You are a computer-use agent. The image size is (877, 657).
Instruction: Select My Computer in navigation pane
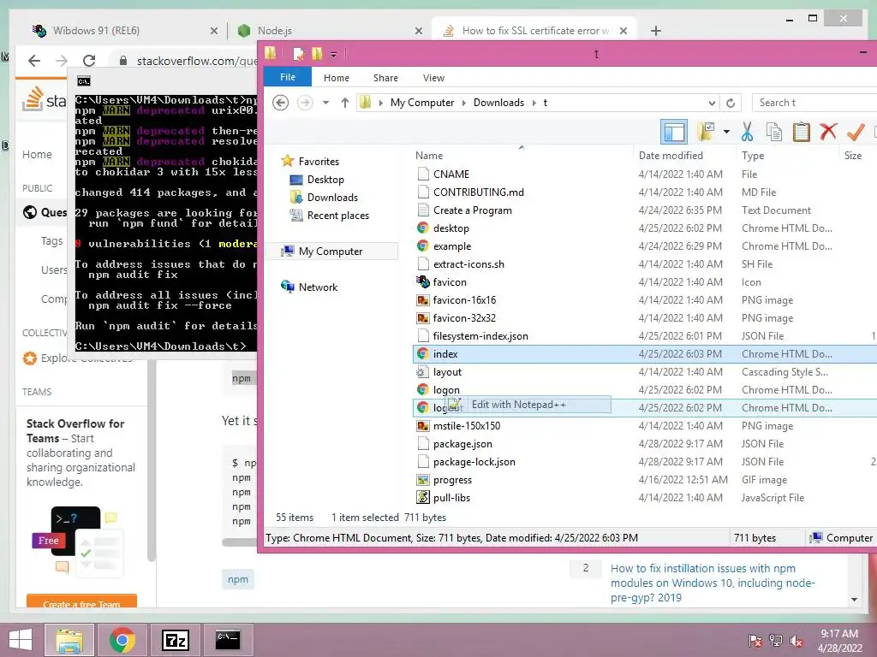pyautogui.click(x=330, y=252)
